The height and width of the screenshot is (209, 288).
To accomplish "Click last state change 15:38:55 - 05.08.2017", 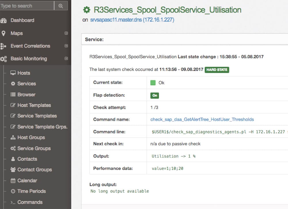I will 242,57.
